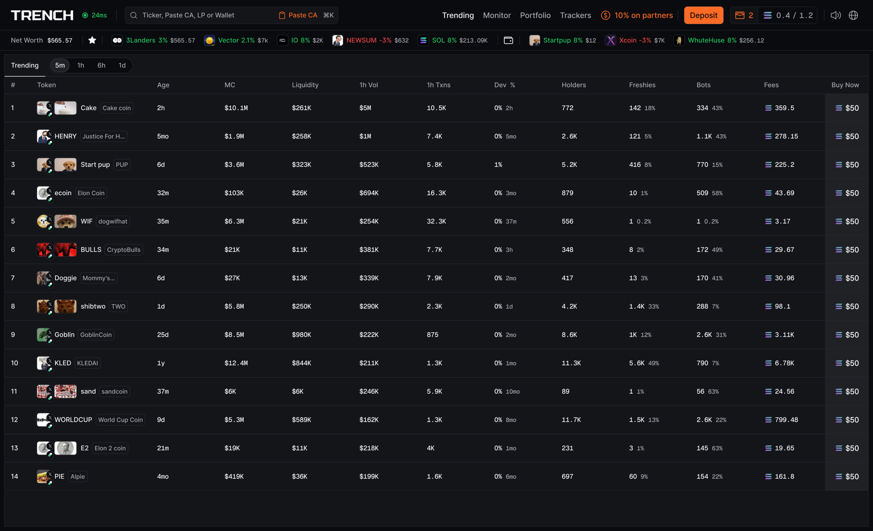Open the wallet count icon showing 2

coord(744,15)
